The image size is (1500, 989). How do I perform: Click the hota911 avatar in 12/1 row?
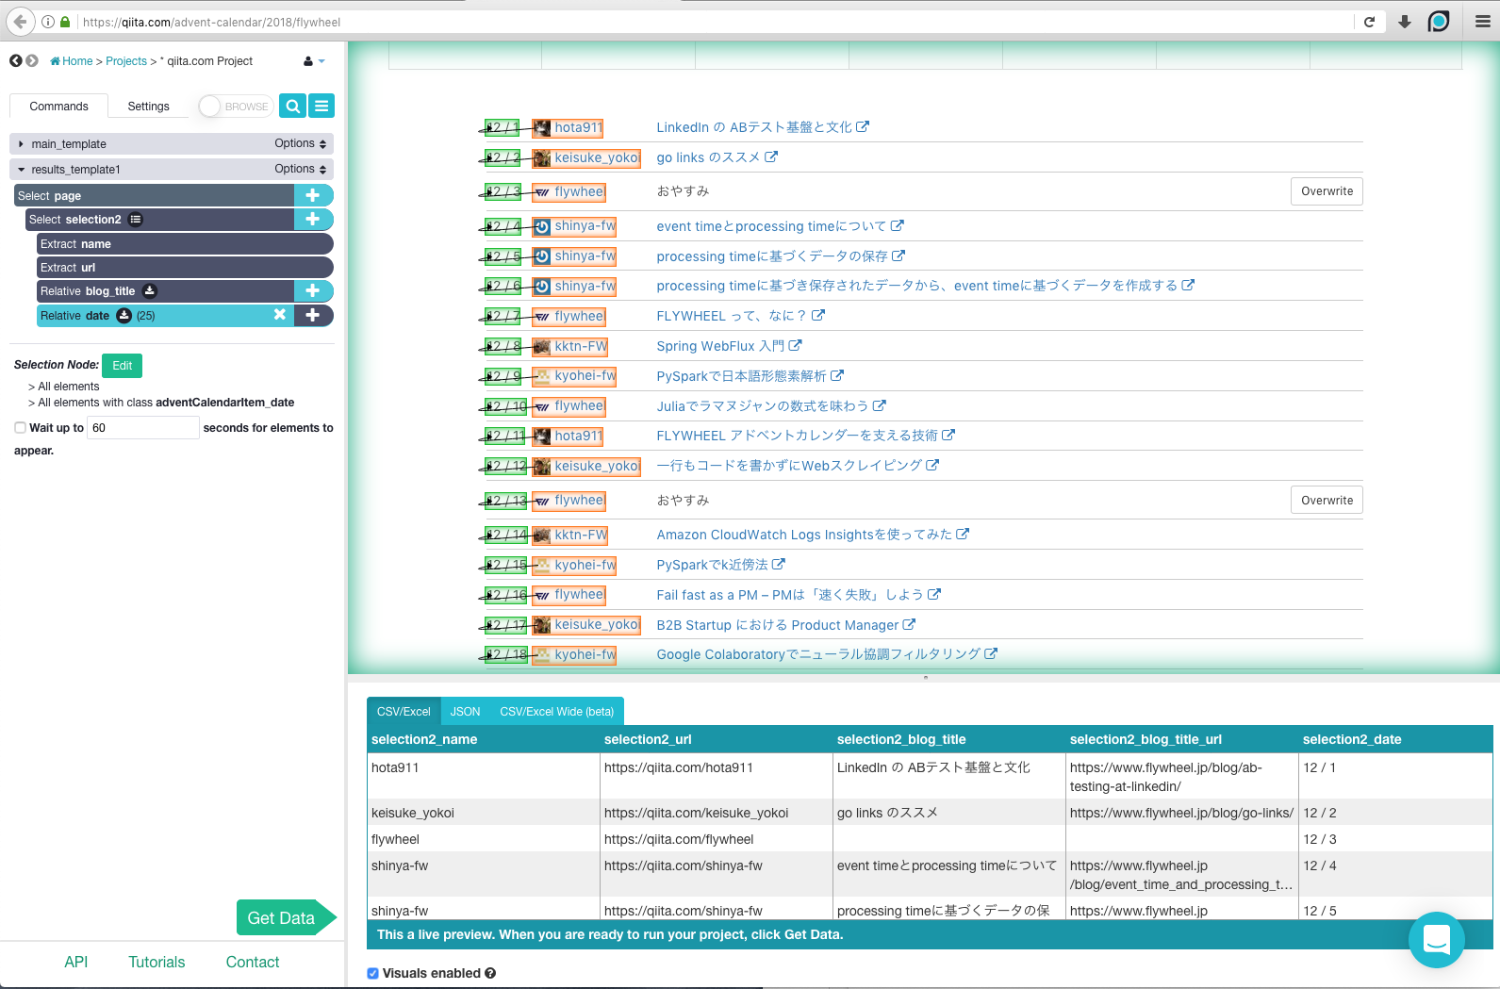click(x=542, y=128)
